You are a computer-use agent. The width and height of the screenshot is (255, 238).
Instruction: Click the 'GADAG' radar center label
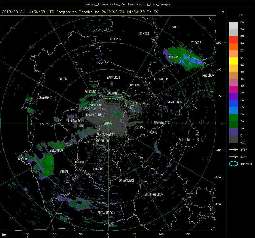click(x=108, y=123)
